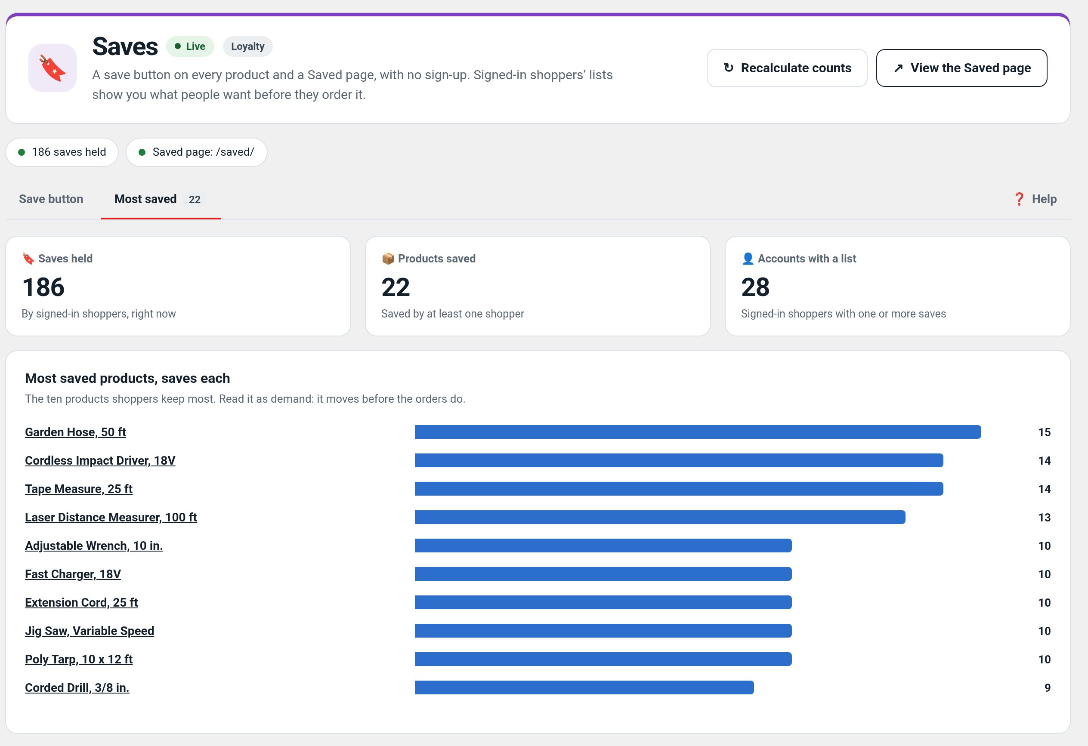Open Corded Drill, 3/8 in. link

click(x=77, y=687)
